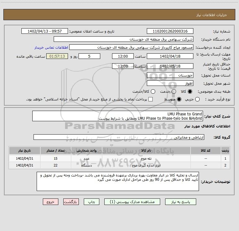Open the اطلاعات تماس خریدار link
Viewport: 239px width, 231px height.
pyautogui.click(x=51, y=47)
